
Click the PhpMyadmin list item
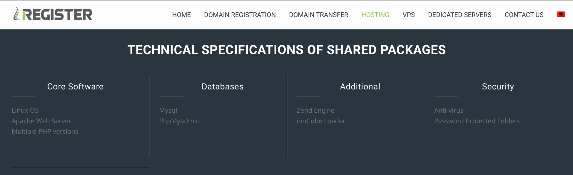pyautogui.click(x=179, y=121)
